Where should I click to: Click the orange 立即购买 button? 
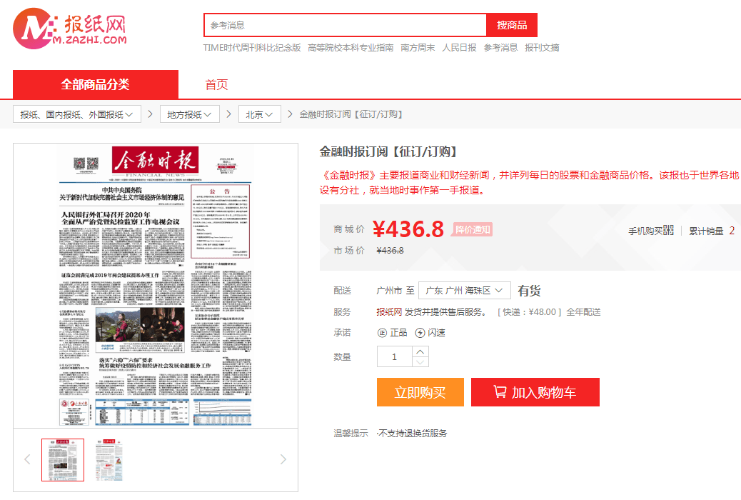coord(420,392)
